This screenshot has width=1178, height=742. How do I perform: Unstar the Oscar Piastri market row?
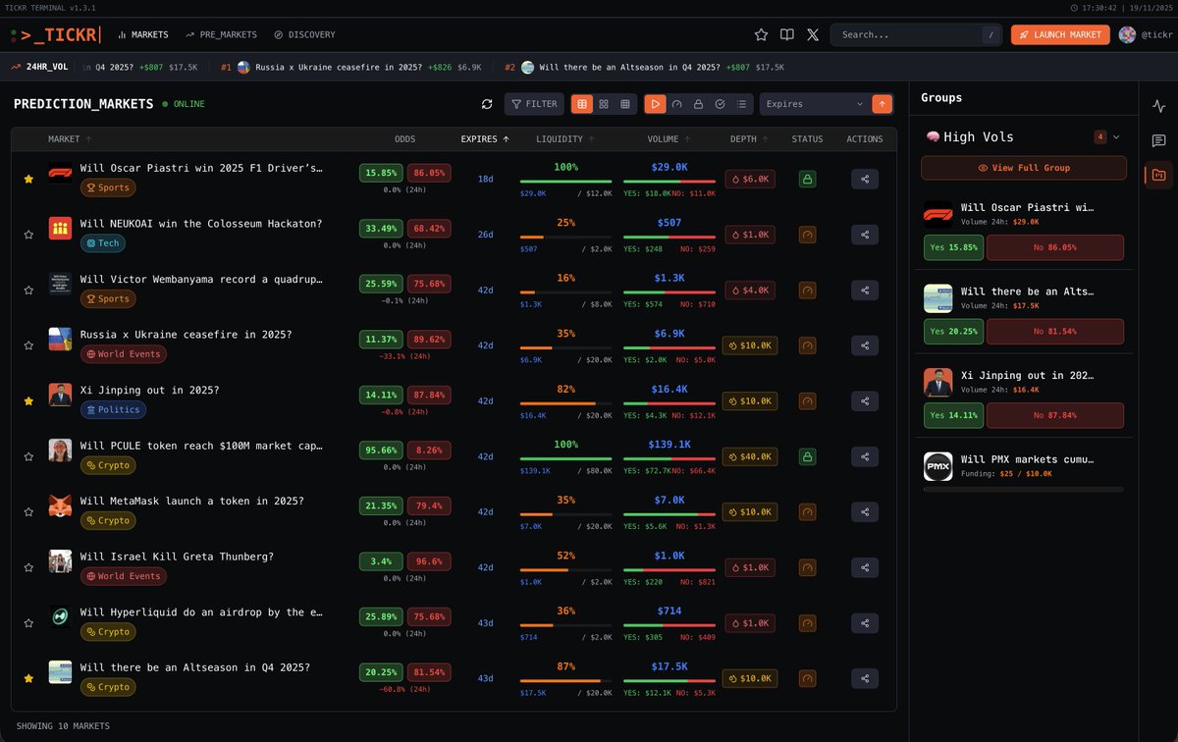coord(28,179)
